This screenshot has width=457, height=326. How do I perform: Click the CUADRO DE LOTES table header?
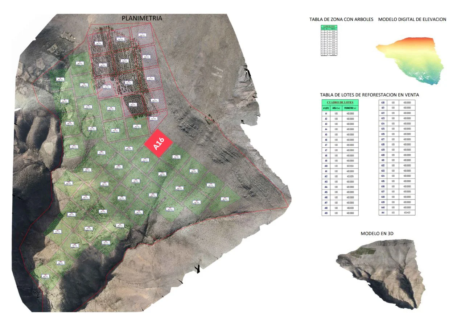click(x=340, y=103)
